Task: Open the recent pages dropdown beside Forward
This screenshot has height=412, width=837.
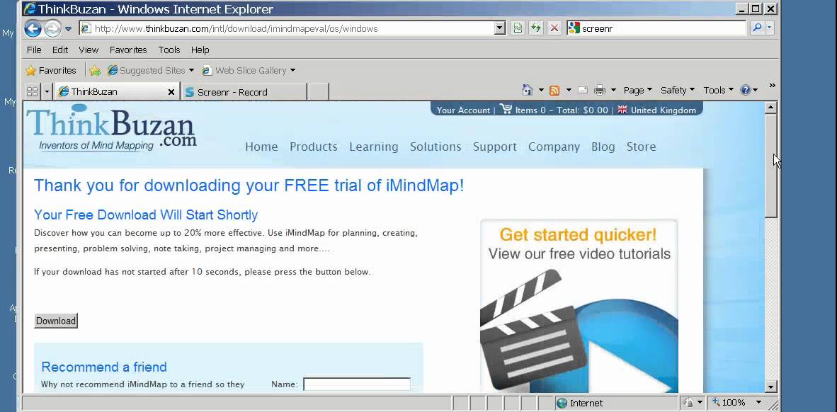Action: pyautogui.click(x=68, y=29)
